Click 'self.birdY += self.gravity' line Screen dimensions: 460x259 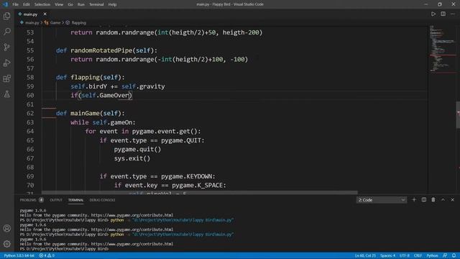118,86
